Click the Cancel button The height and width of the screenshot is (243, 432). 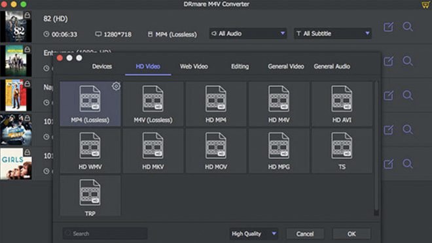305,234
